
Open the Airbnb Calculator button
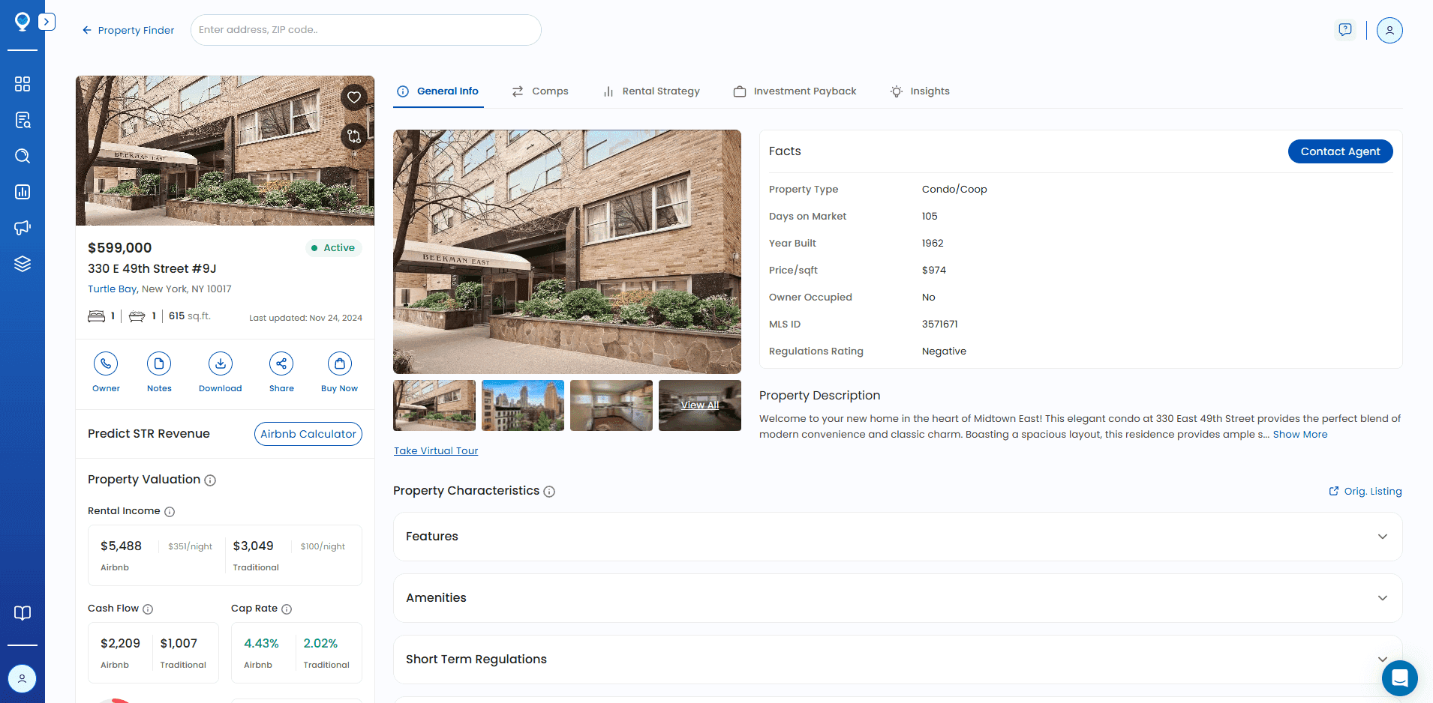(308, 434)
